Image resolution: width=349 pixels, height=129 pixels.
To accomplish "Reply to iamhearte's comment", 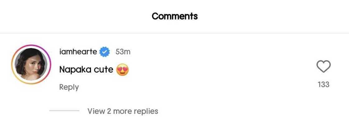I will point(69,87).
